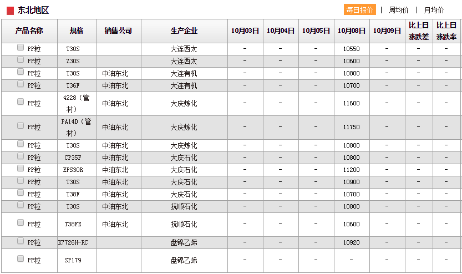
Task: Click the 销售公司 column header
Action: pyautogui.click(x=119, y=31)
